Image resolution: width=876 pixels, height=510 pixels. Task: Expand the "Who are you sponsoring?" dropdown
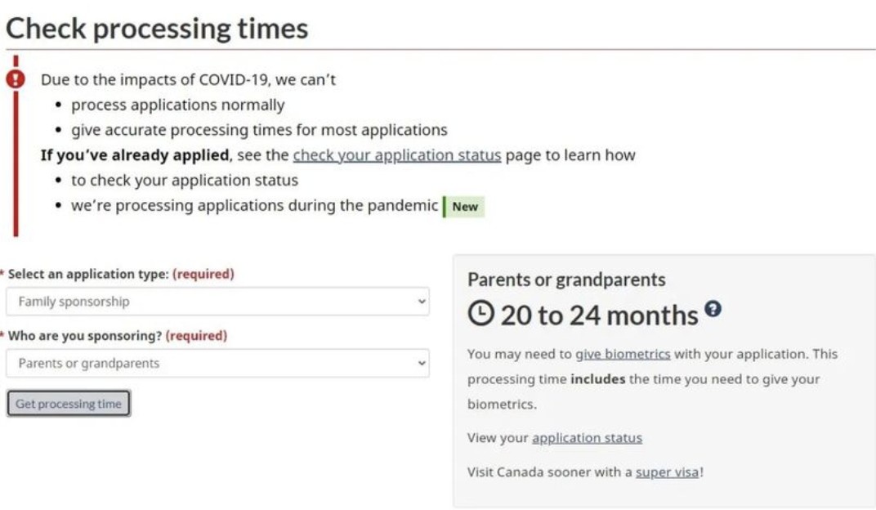pos(217,364)
